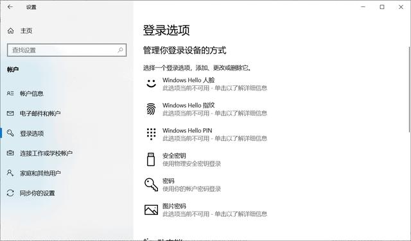Screen dimensions: 411x241
Task: Select the 同步你的设置 sync icon
Action: (x=10, y=193)
